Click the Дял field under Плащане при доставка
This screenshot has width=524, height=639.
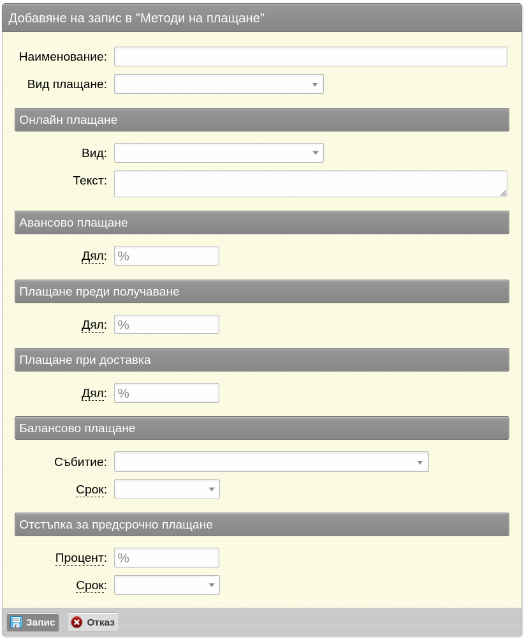[167, 393]
